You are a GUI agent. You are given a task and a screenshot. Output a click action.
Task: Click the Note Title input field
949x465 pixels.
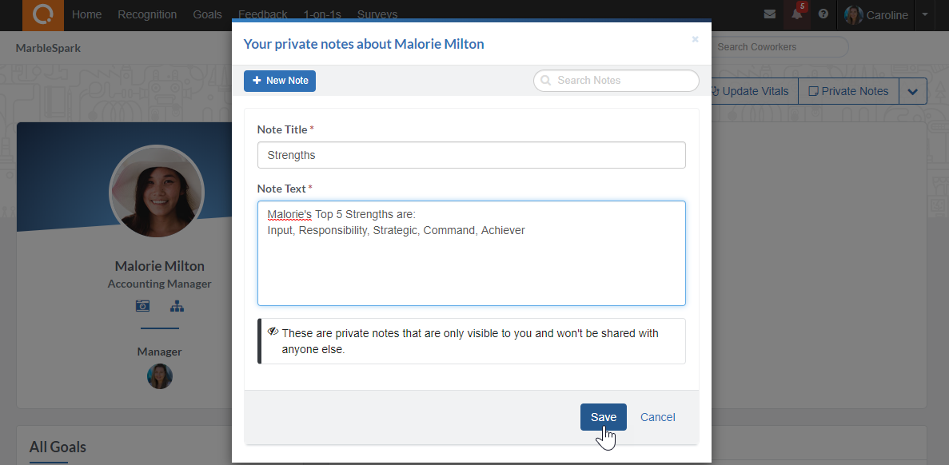point(471,154)
